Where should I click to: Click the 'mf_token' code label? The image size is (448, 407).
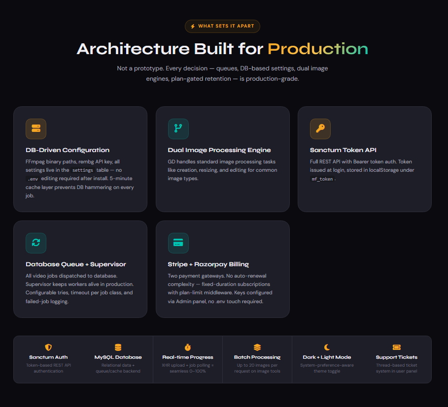(322, 179)
